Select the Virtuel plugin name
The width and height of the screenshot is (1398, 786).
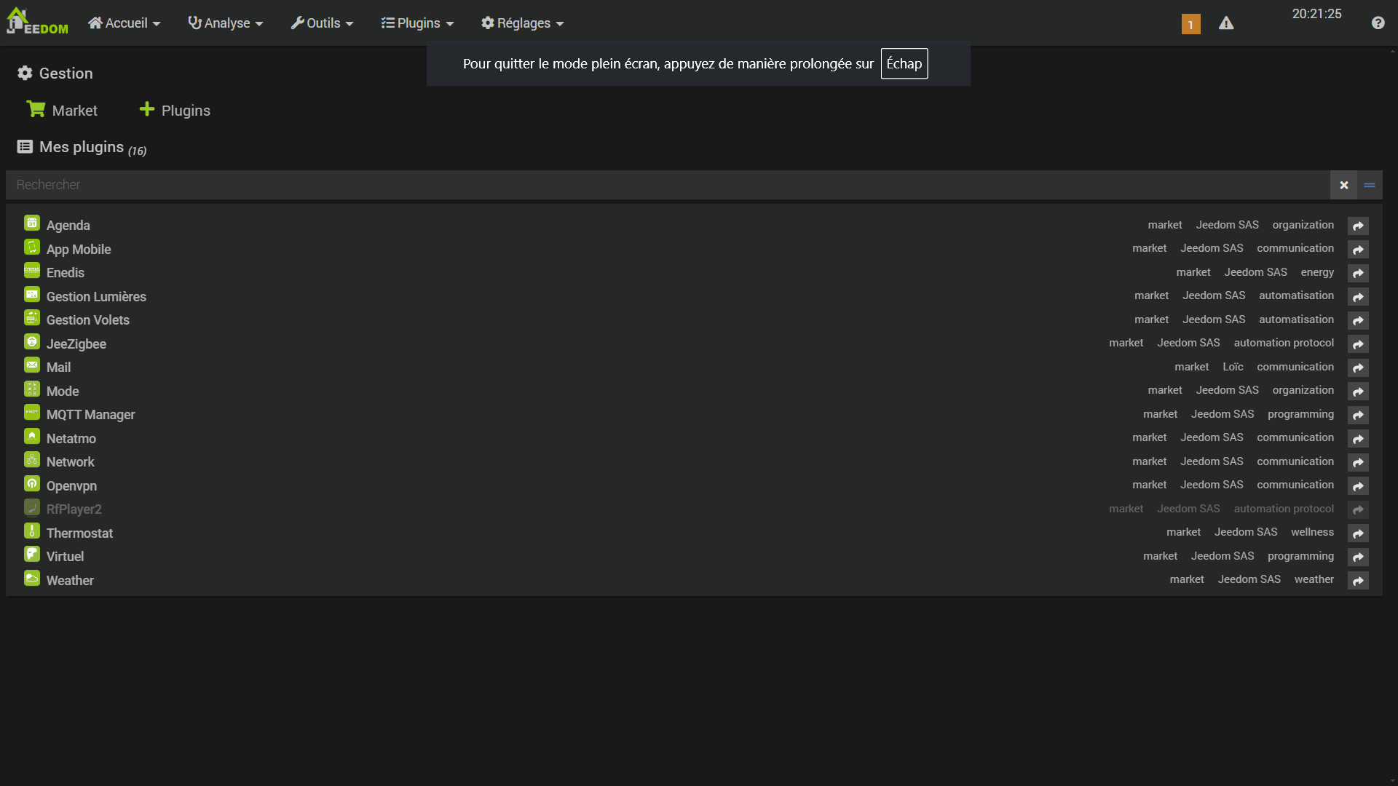click(66, 557)
